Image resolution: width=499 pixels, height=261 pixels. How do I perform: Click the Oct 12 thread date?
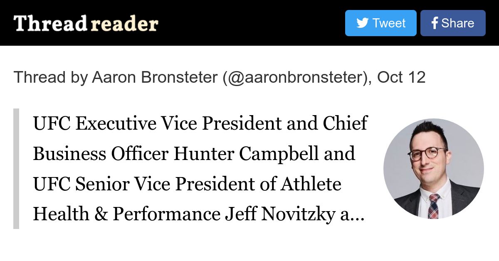point(401,77)
